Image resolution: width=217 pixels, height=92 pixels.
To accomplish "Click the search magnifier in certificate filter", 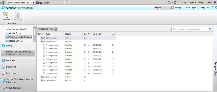I will point(210,29).
